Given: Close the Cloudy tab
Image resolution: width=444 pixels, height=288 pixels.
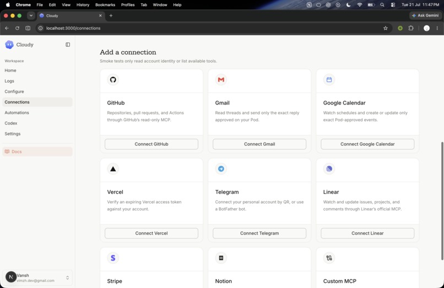Looking at the screenshot, I should click(x=100, y=15).
